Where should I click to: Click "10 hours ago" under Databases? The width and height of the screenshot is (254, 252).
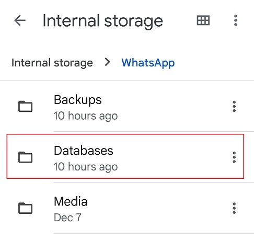(86, 167)
